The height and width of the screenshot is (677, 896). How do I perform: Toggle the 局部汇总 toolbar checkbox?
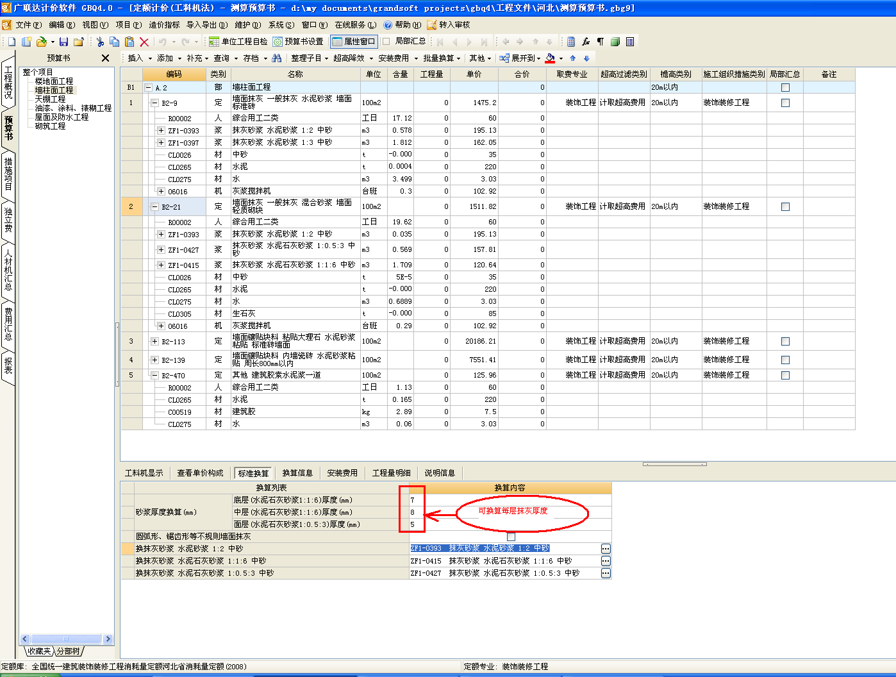point(386,41)
